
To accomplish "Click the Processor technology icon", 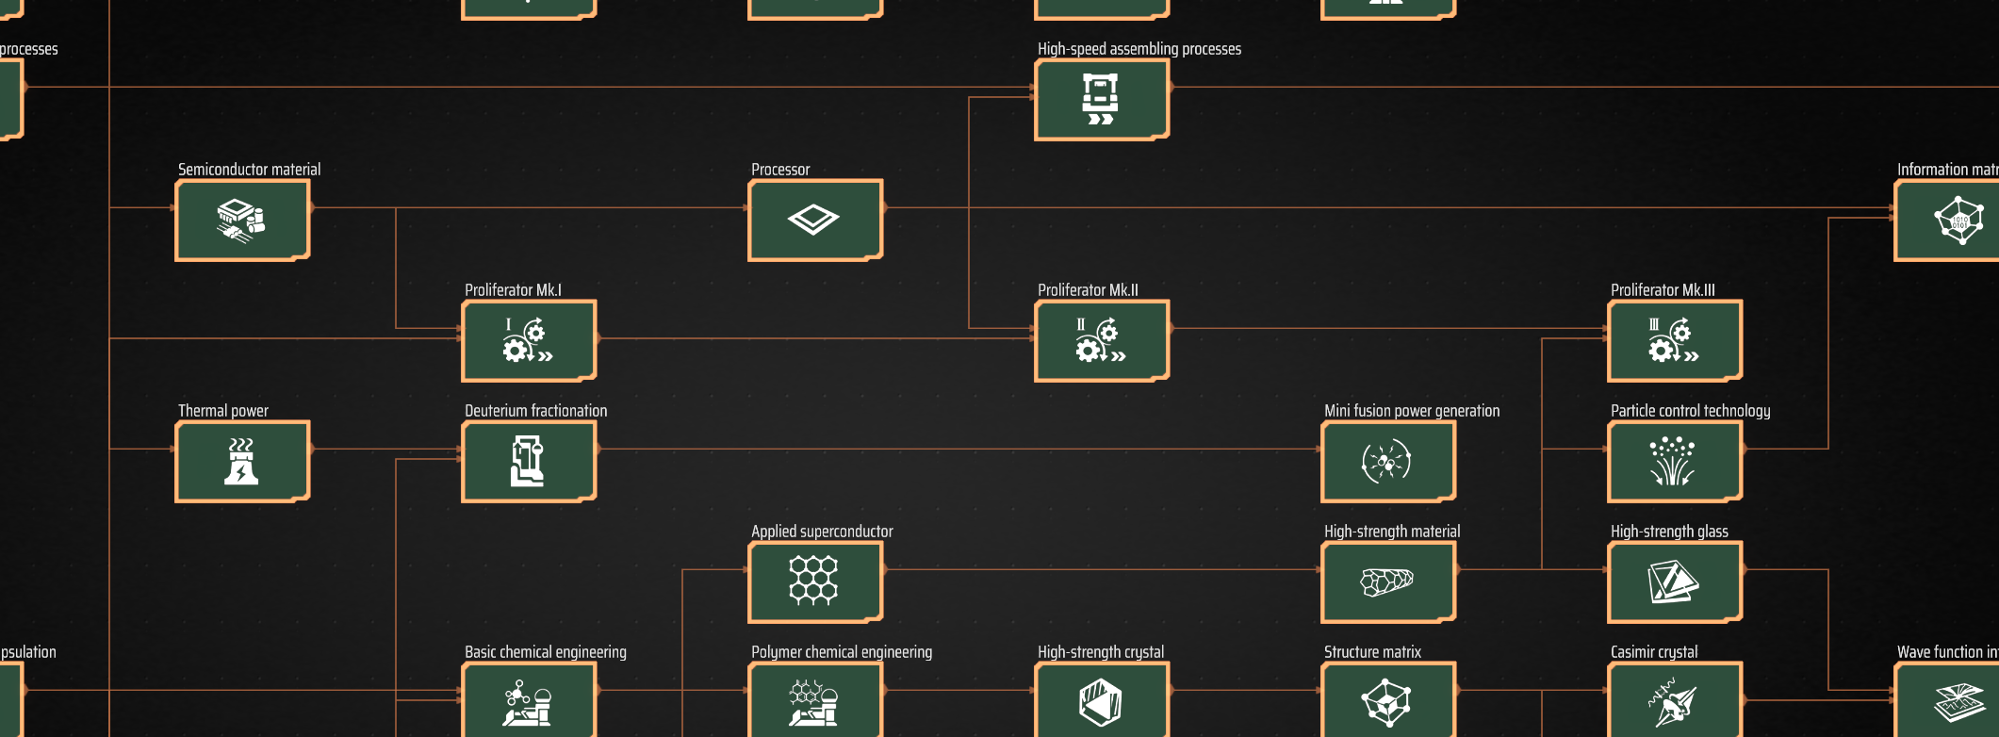I will [815, 220].
